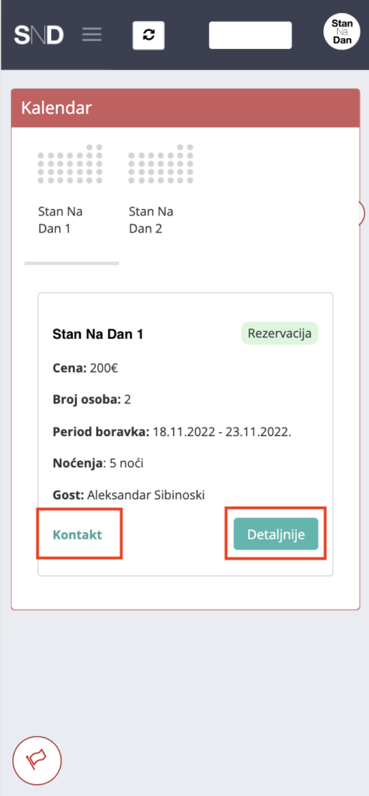Click the gray horizontal scrollbar under apartments
This screenshot has width=369, height=796.
pos(71,264)
